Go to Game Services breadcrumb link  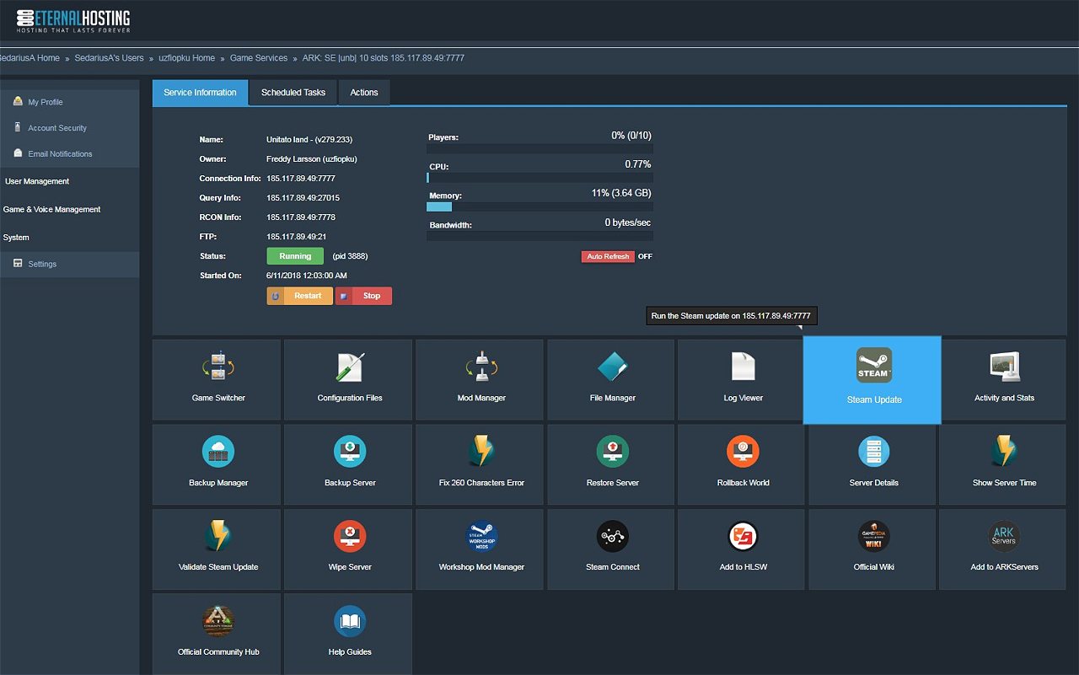click(x=259, y=58)
